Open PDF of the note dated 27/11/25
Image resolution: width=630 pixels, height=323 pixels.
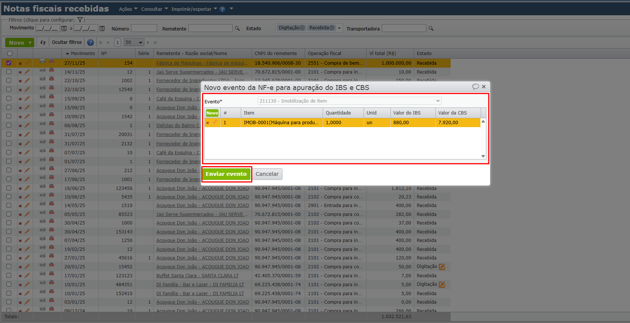(51, 61)
